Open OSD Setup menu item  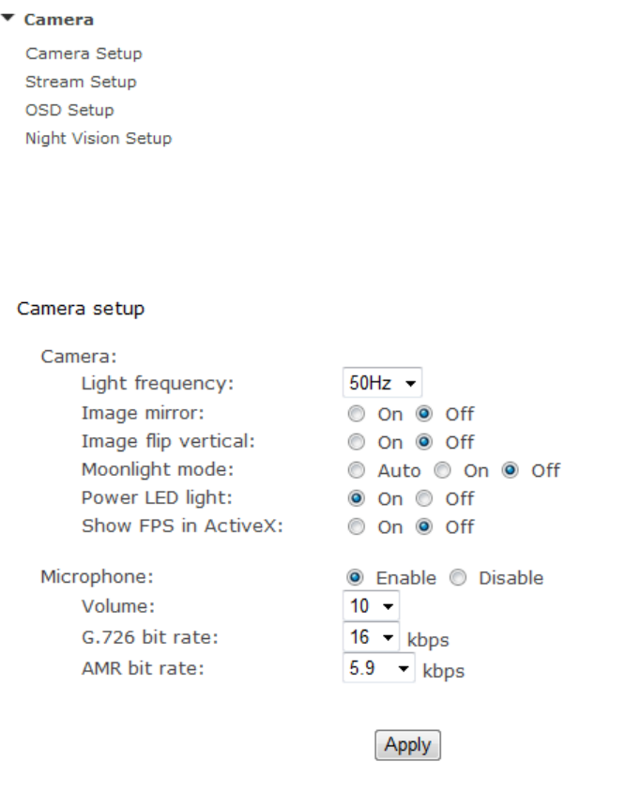pyautogui.click(x=69, y=110)
